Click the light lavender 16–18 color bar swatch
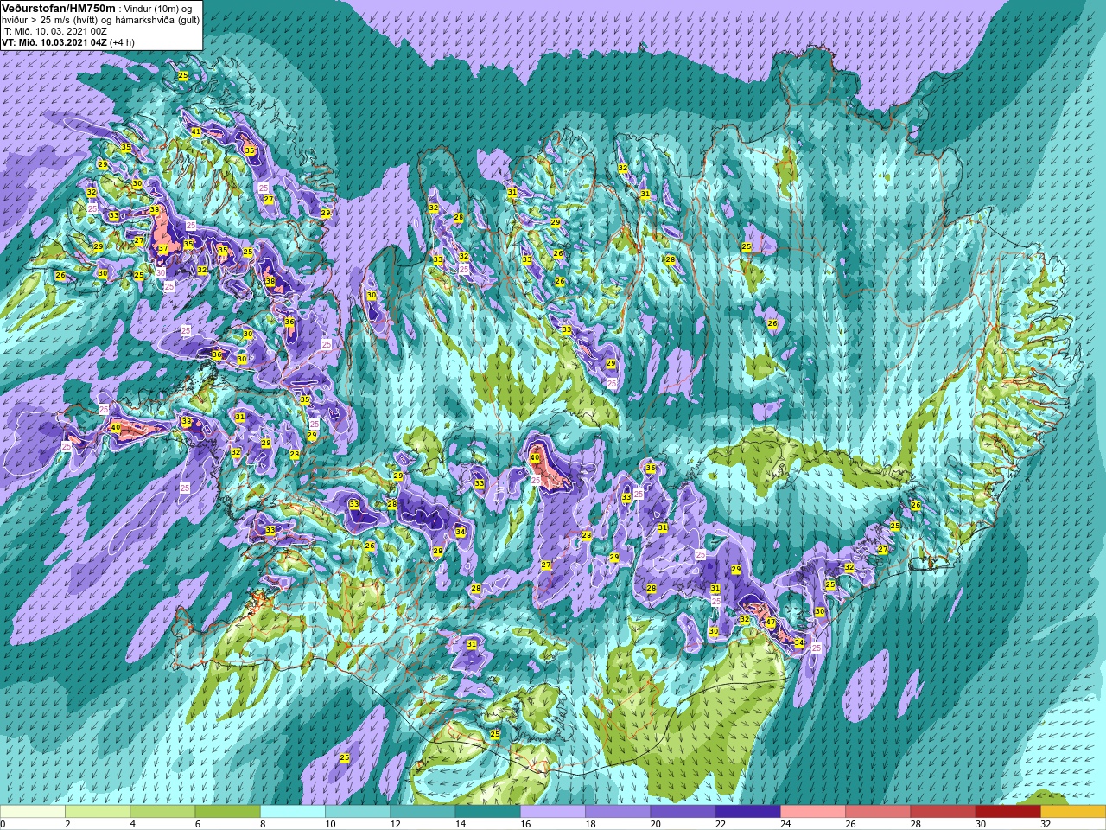The image size is (1106, 830). [x=553, y=812]
